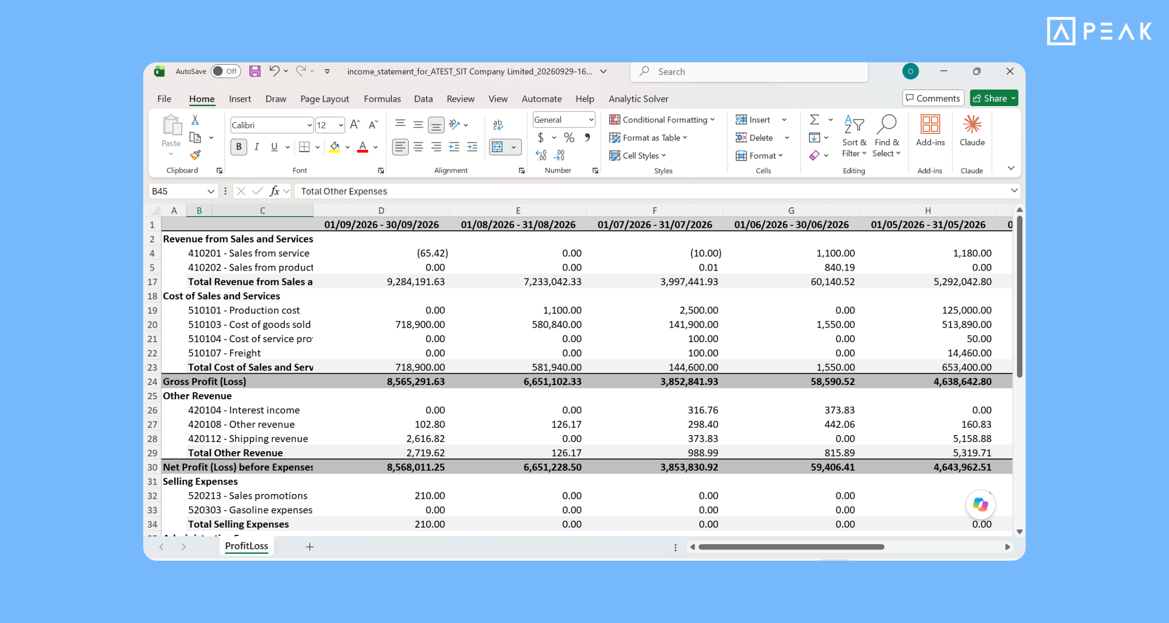
Task: Open the Claude add-in
Action: (x=972, y=130)
